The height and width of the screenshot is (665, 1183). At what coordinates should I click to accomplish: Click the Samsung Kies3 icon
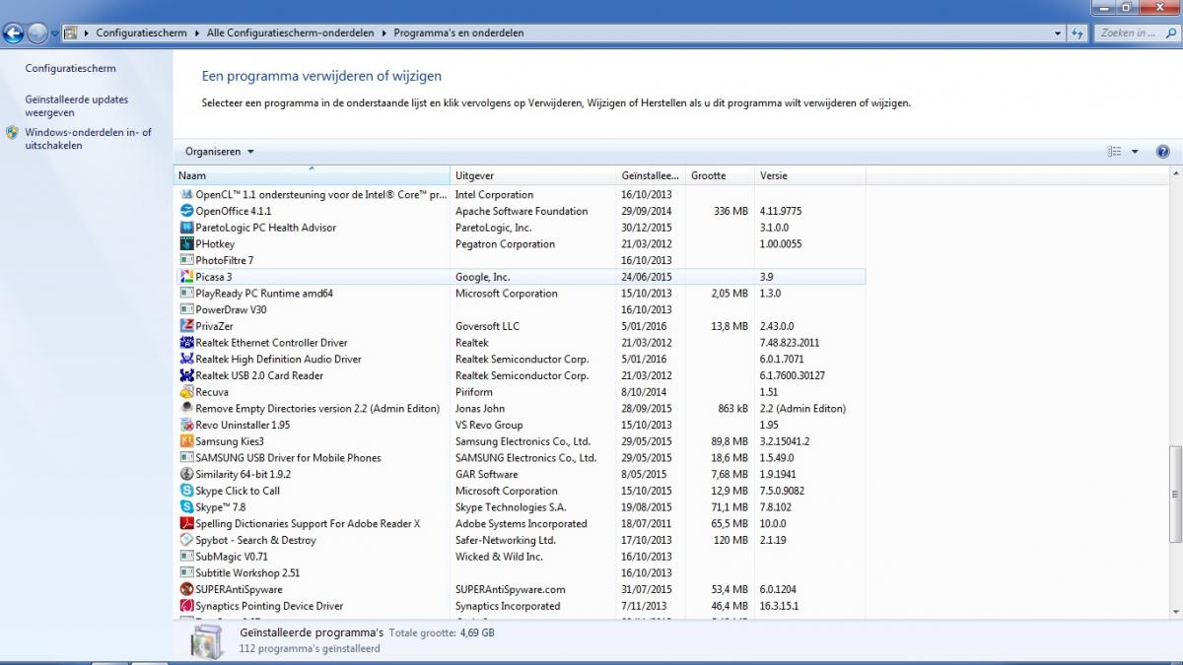(x=187, y=441)
